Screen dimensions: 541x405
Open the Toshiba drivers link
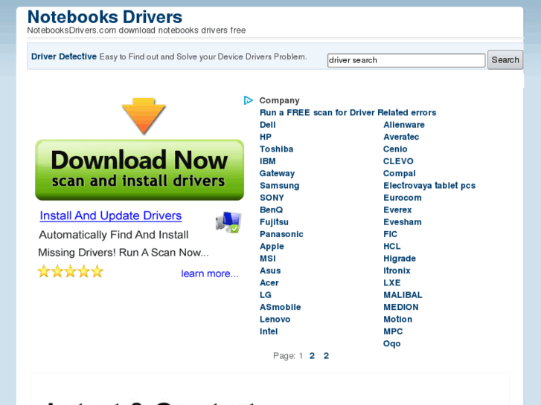(276, 149)
